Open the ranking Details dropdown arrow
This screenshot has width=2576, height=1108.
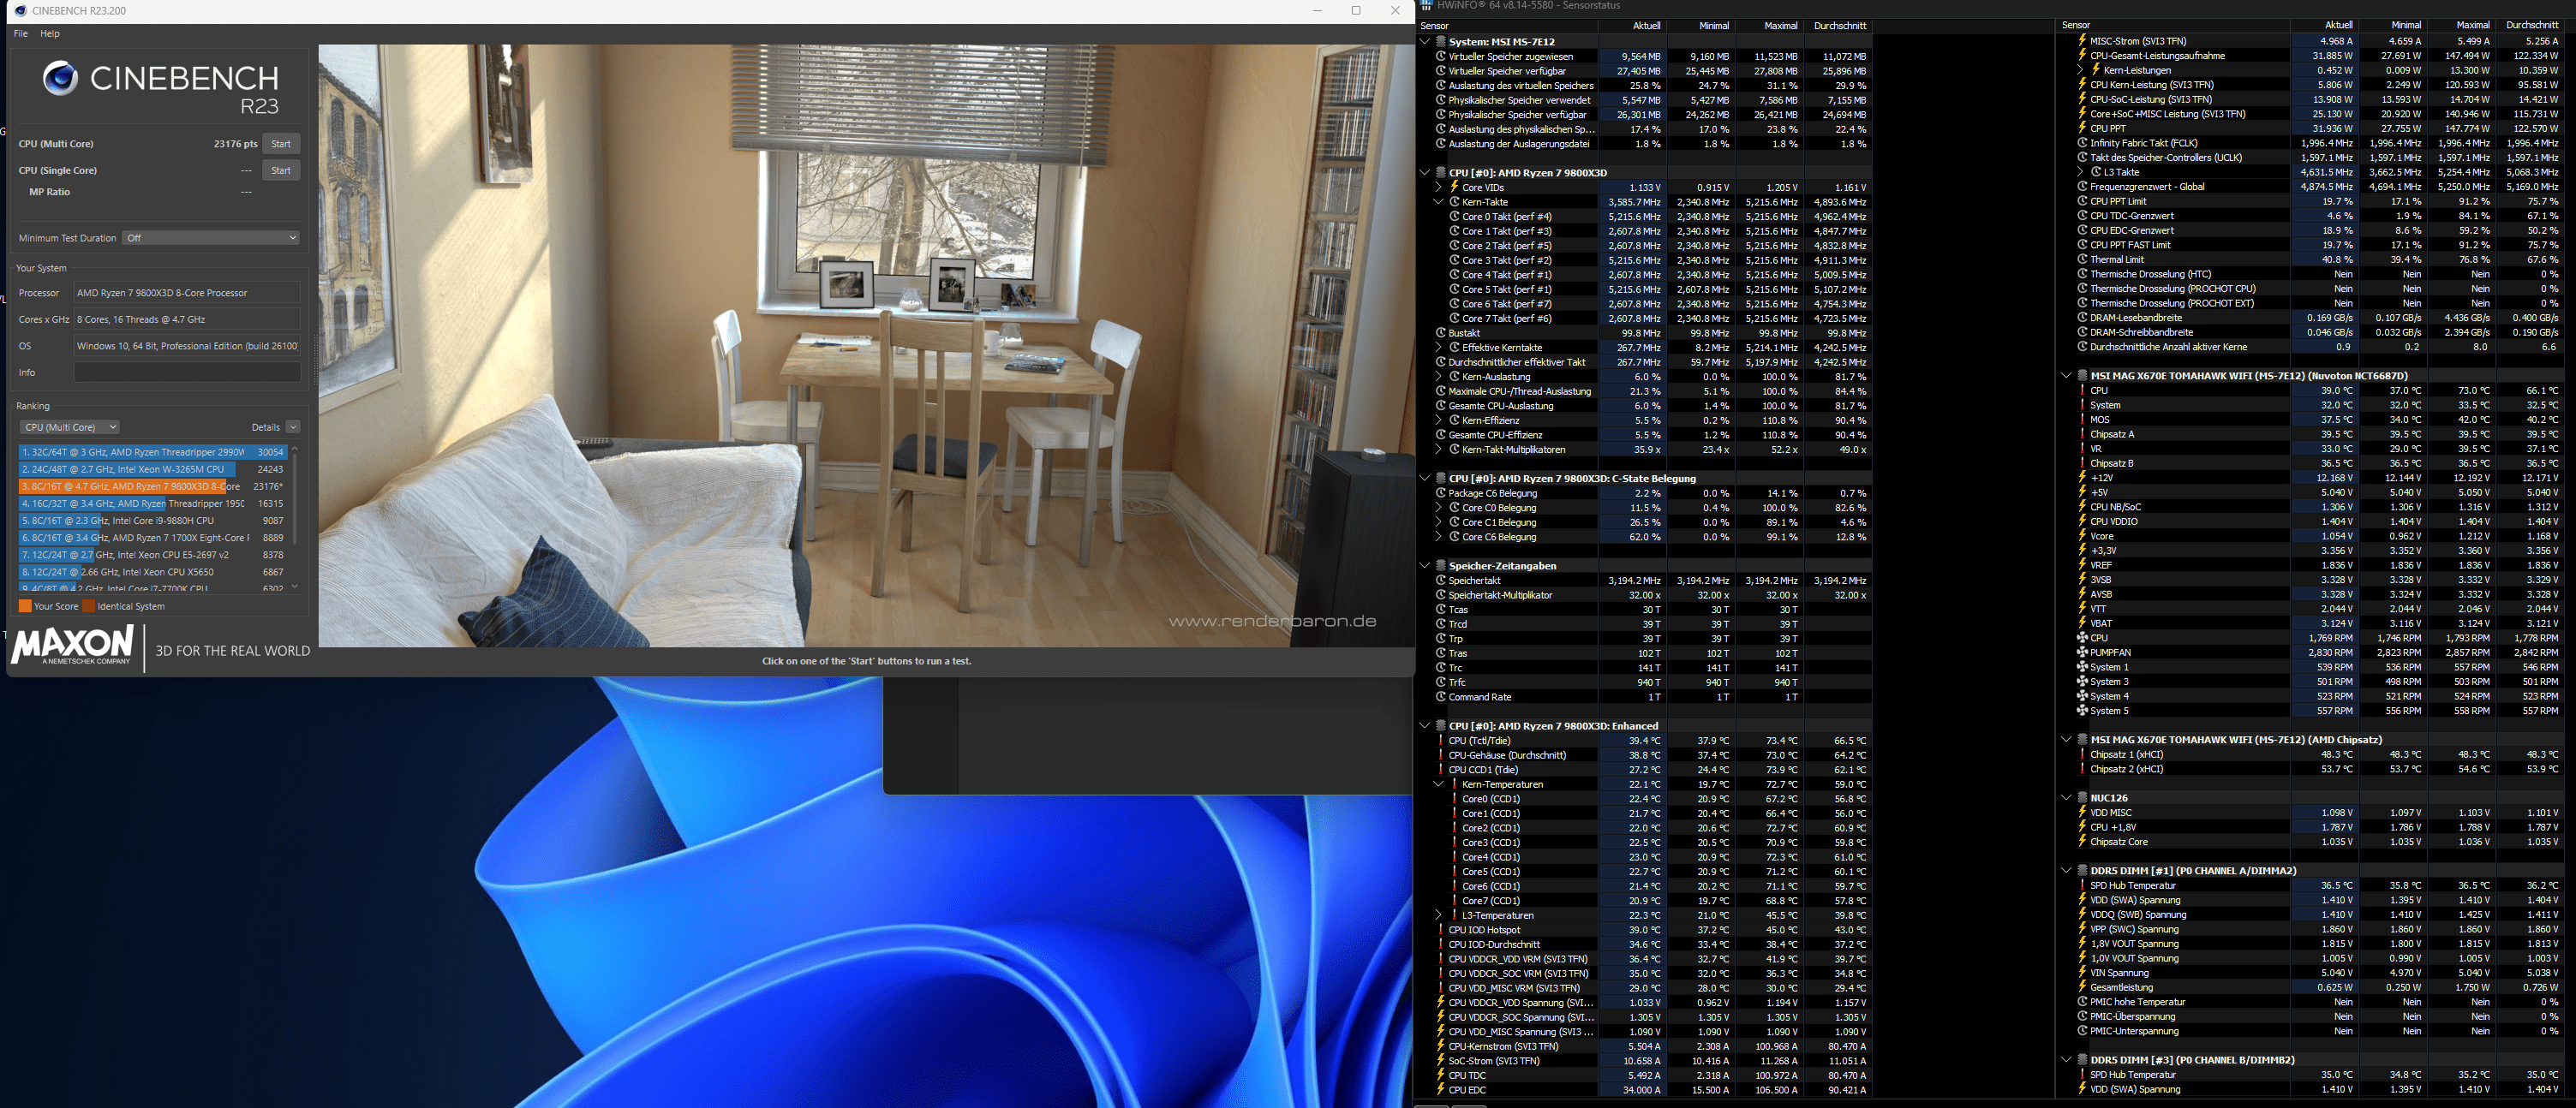(x=293, y=426)
